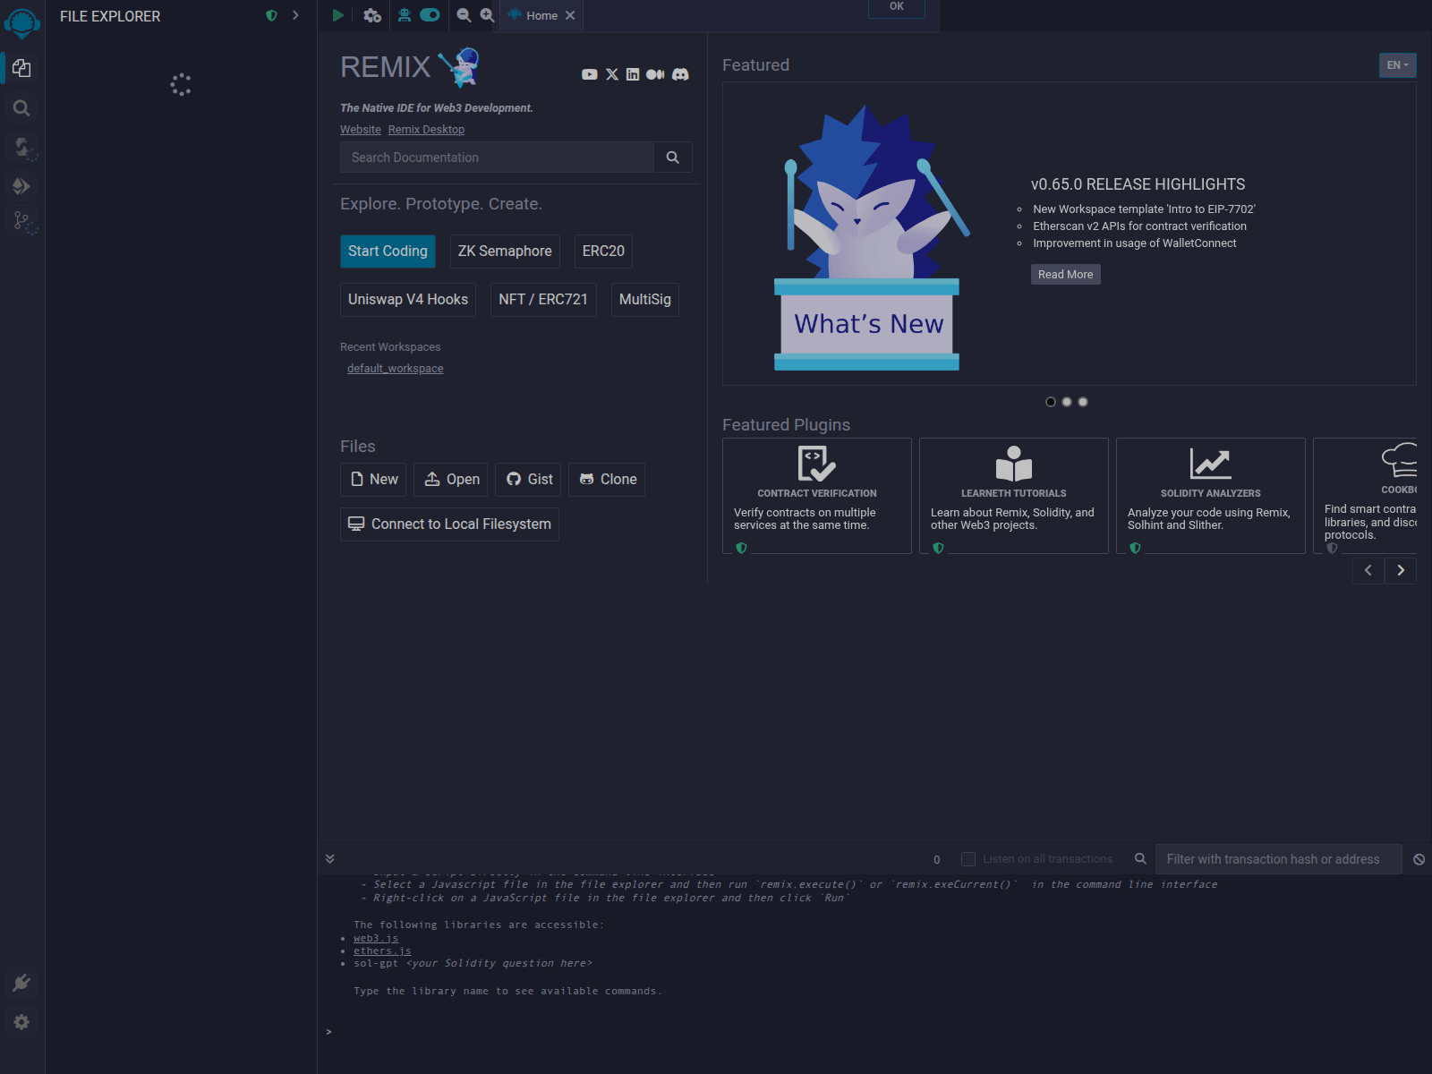
Task: Open the File Explorer sidebar icon
Action: 21,68
